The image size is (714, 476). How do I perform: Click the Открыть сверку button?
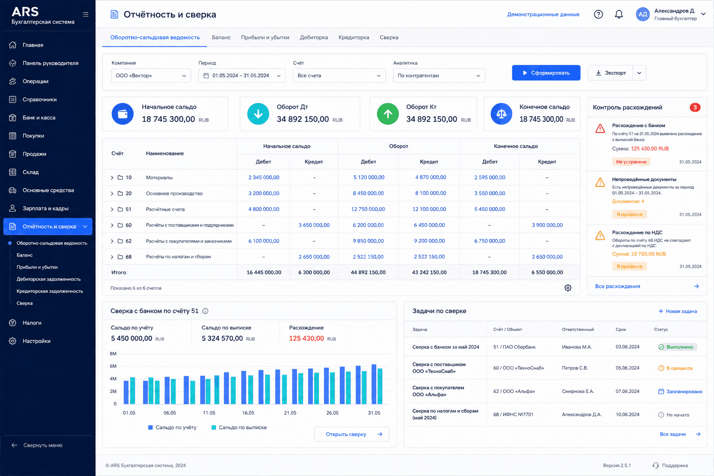point(352,434)
